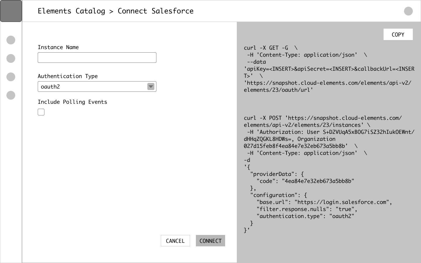Viewport: 421px width, 263px height.
Task: Click the dropdown arrow next to oauth2
Action: [x=151, y=86]
